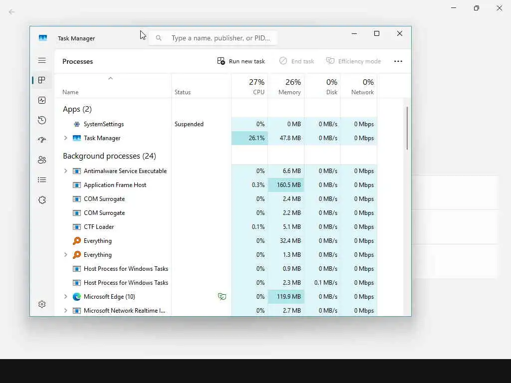Open Task Manager settings gear icon
Image resolution: width=511 pixels, height=383 pixels.
[x=42, y=304]
